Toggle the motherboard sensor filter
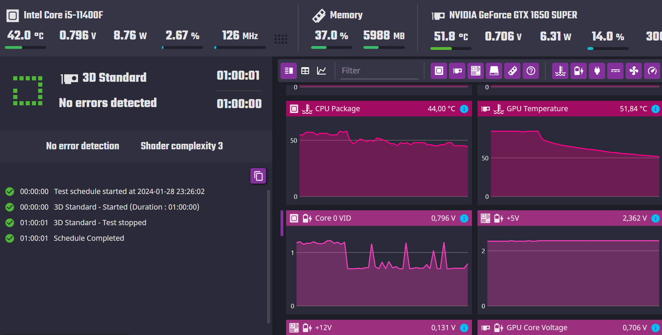The height and width of the screenshot is (335, 662). pyautogui.click(x=476, y=71)
